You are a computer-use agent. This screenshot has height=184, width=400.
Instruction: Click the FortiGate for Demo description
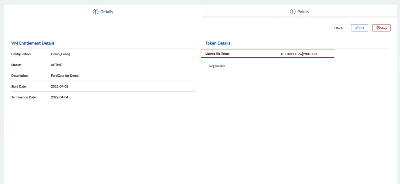[65, 75]
